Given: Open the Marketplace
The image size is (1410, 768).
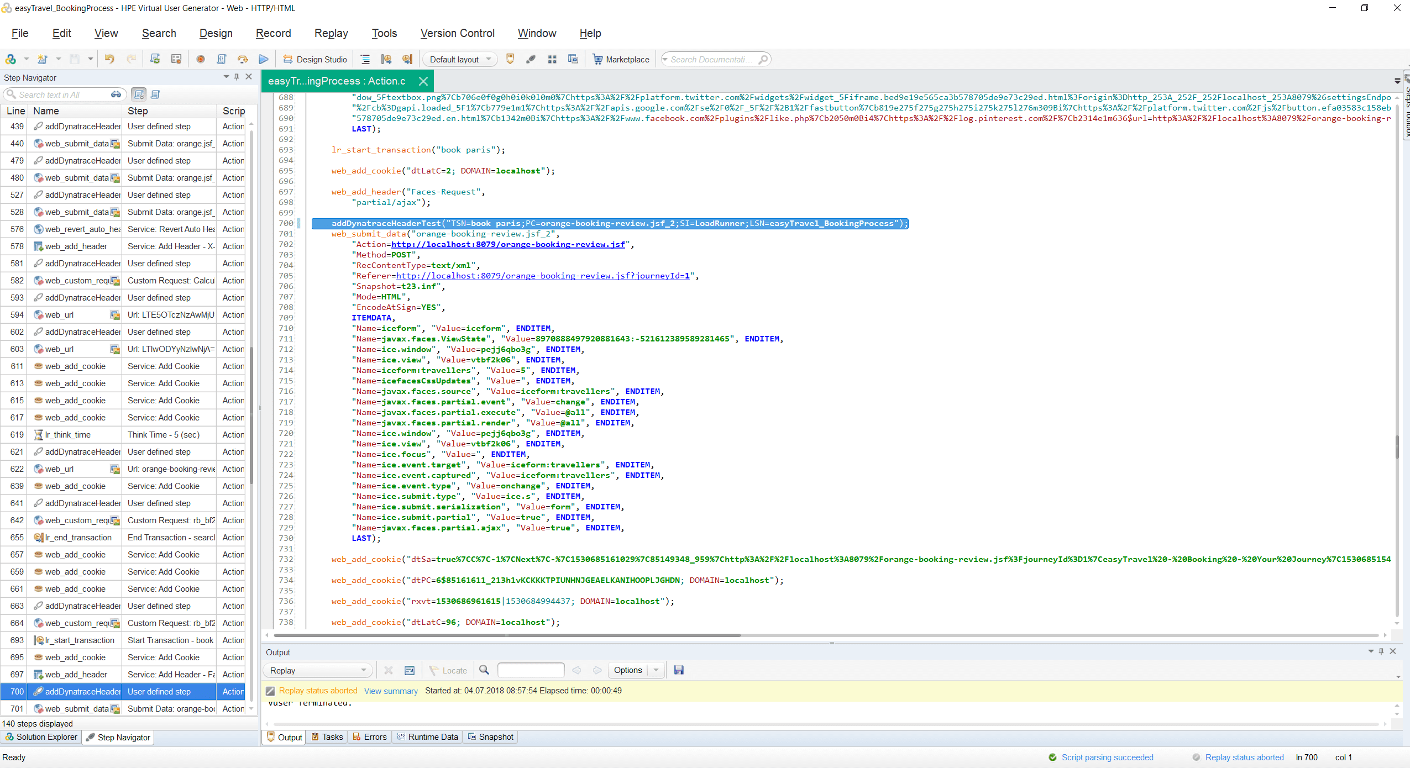Looking at the screenshot, I should [x=621, y=59].
